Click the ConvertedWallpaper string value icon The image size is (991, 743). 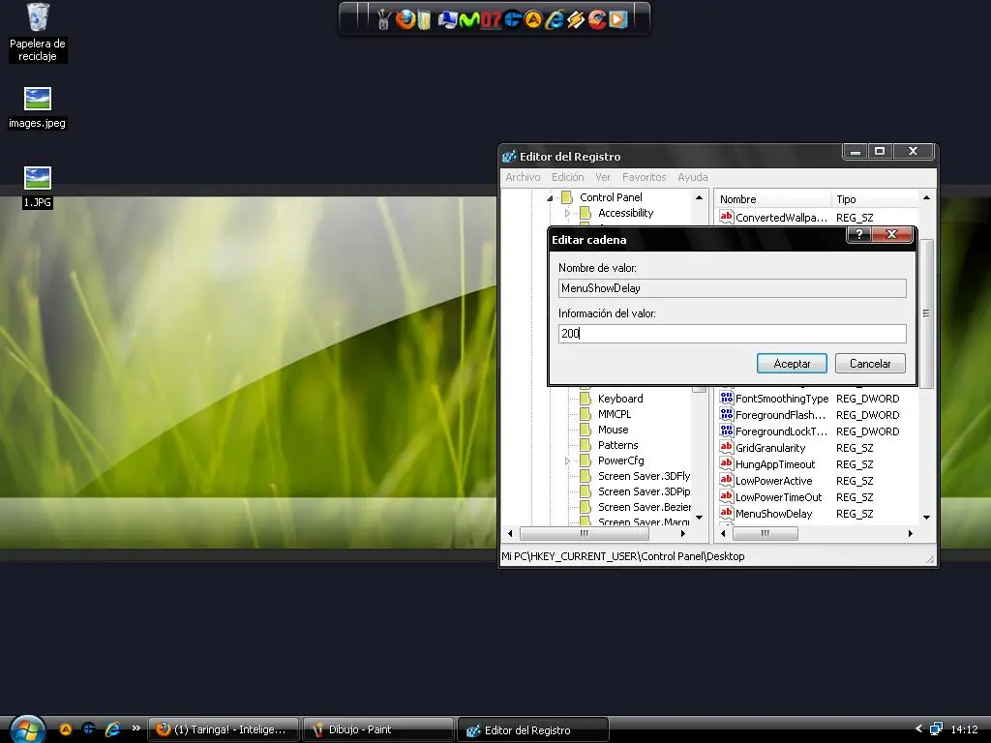coord(726,217)
